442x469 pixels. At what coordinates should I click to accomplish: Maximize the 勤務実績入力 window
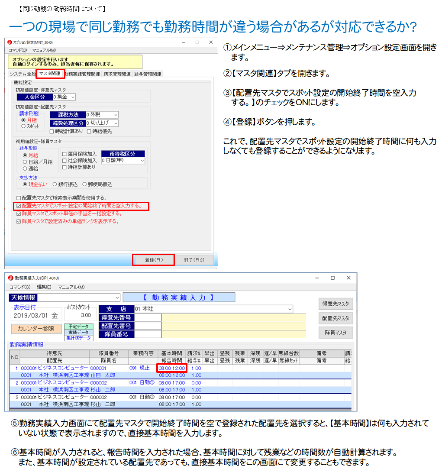(332, 278)
